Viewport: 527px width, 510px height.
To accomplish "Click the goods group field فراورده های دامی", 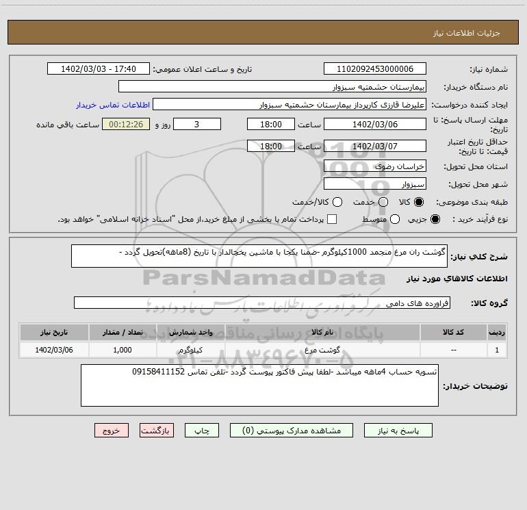I will click(262, 303).
